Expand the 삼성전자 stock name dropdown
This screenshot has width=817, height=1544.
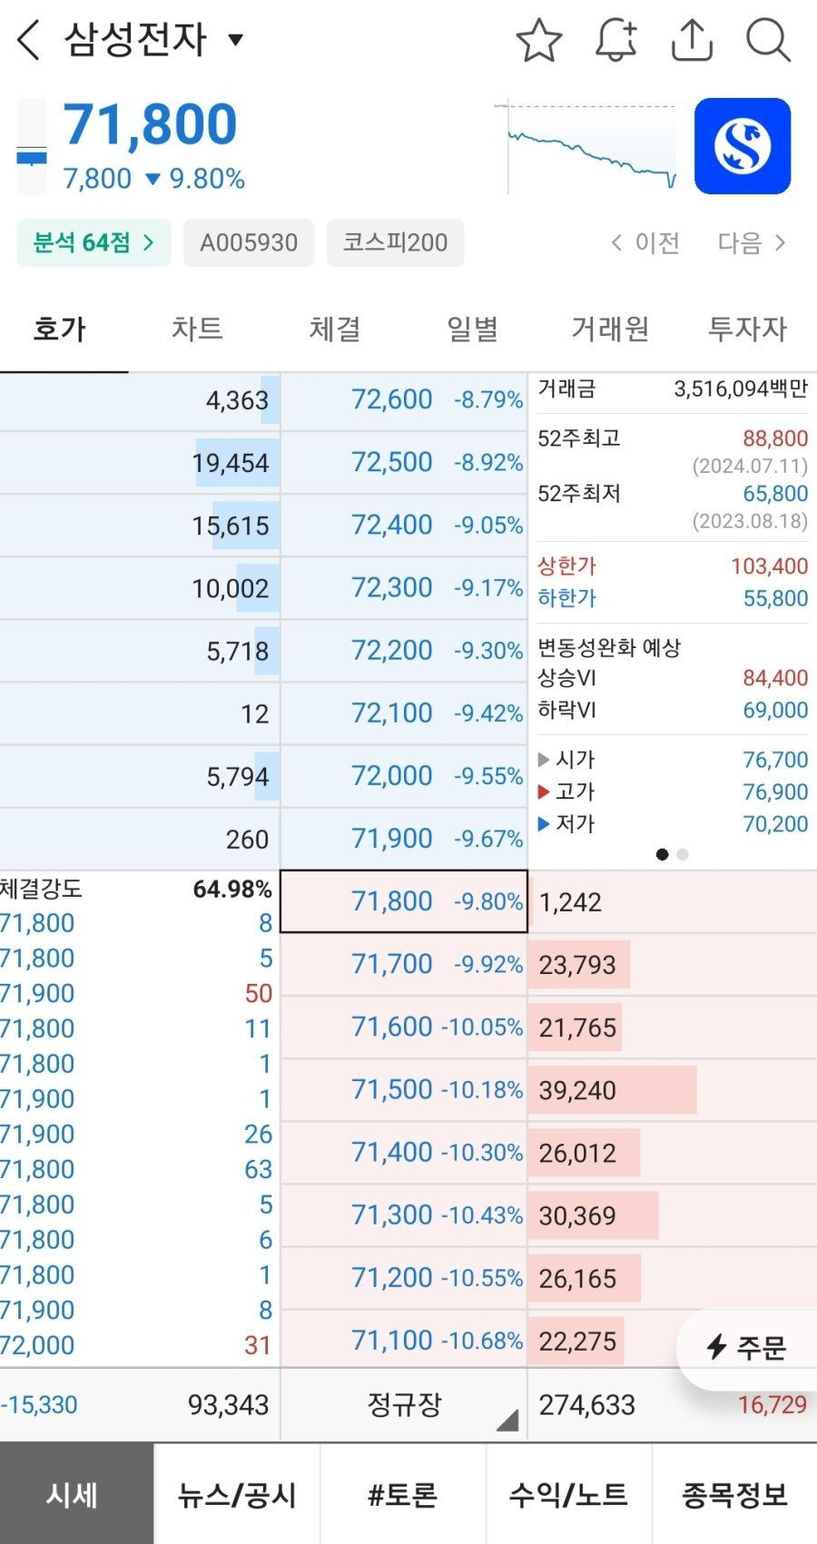coord(236,40)
